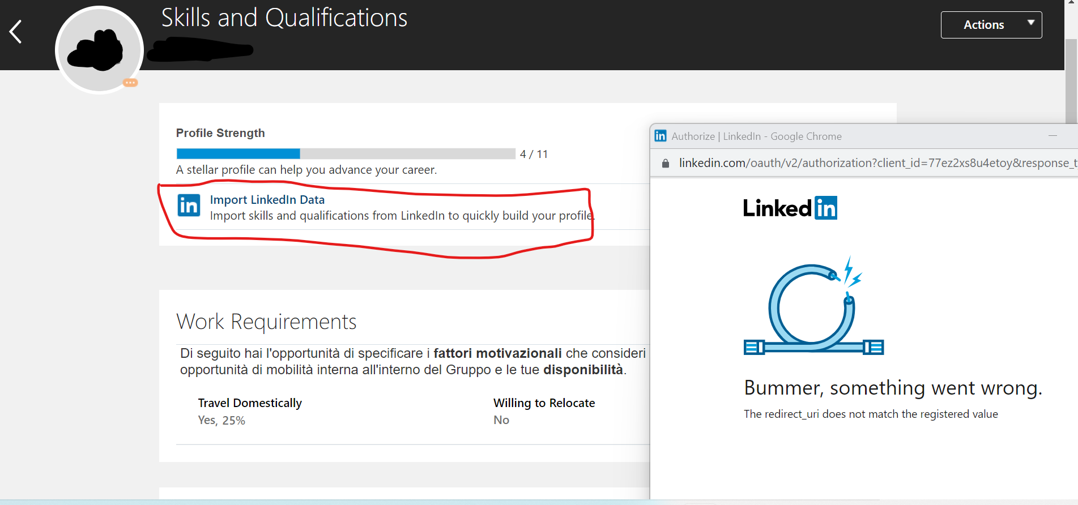Click the LinkedIn logo in popup page
Viewport: 1078px width, 505px height.
point(790,208)
